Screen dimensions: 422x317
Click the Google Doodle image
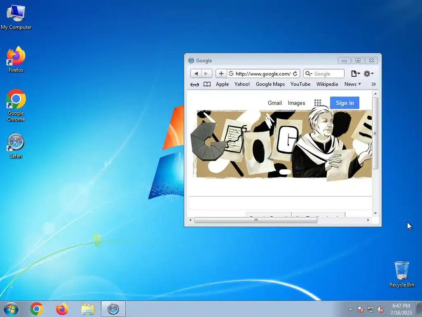[281, 143]
